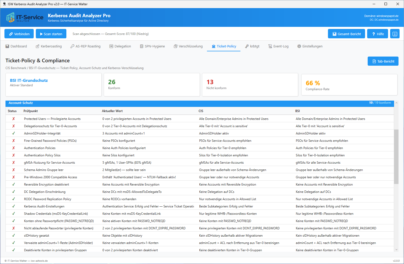Click '5 gMSAs, 1 User-SPNs (83% gMSA)' cell
Viewport: 404px width, 264px height.
127,163
